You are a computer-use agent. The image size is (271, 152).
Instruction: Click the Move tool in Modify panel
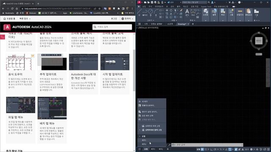(167, 10)
